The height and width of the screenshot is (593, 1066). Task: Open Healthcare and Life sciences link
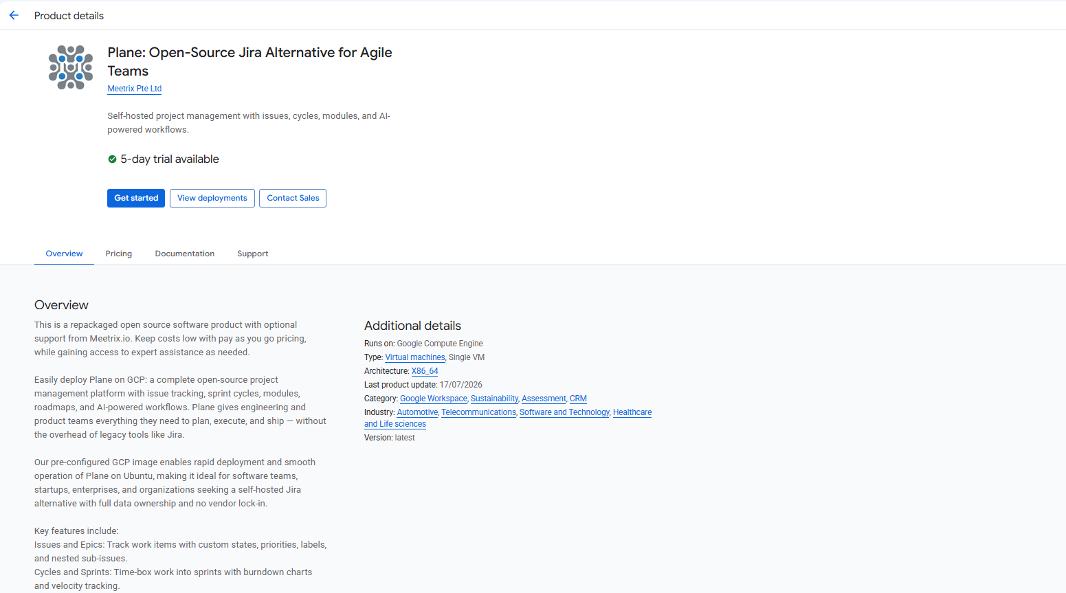(632, 412)
